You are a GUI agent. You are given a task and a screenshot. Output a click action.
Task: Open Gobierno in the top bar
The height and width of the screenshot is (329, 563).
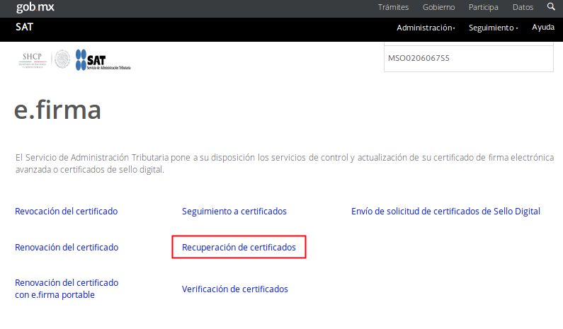tap(438, 7)
